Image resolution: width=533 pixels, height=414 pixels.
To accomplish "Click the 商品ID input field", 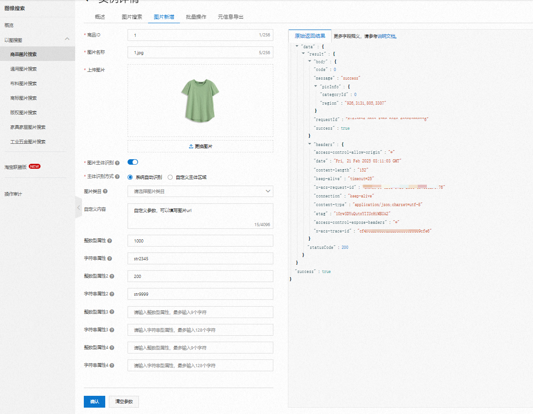I will tap(200, 35).
